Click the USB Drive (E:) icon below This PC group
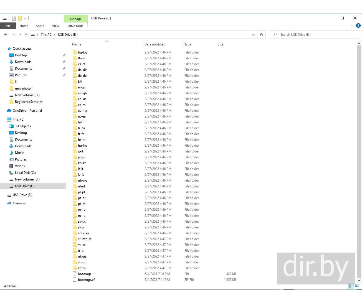This screenshot has height=290, width=362. click(x=9, y=195)
